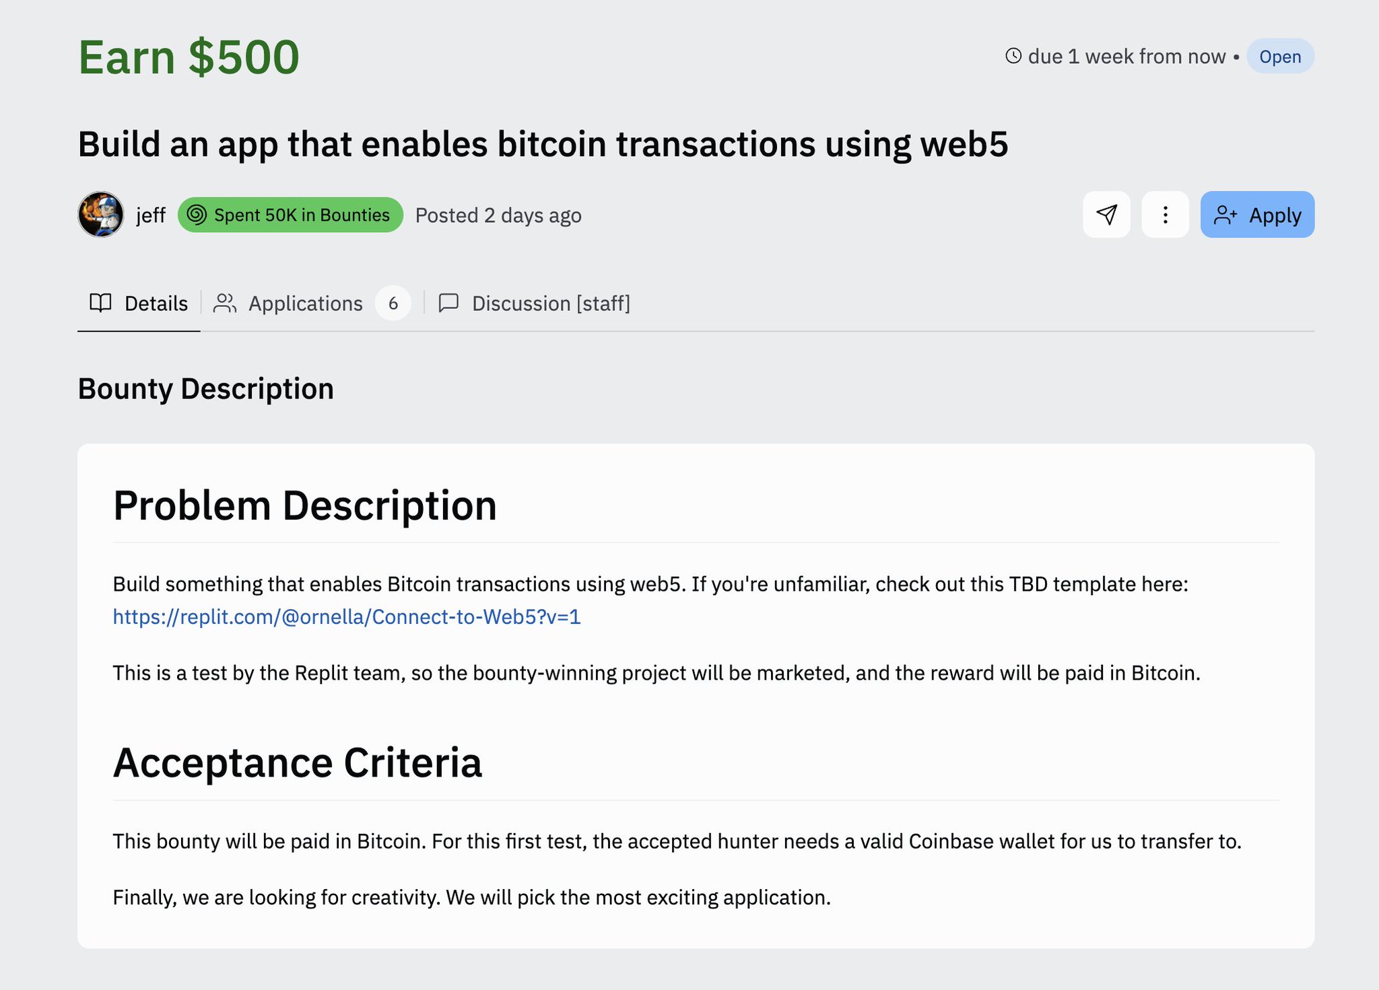Image resolution: width=1379 pixels, height=990 pixels.
Task: Click the Open status badge
Action: [x=1279, y=57]
